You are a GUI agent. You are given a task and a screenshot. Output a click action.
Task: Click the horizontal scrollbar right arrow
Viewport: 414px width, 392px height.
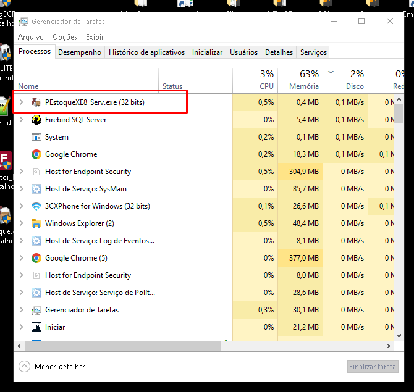[x=389, y=346]
